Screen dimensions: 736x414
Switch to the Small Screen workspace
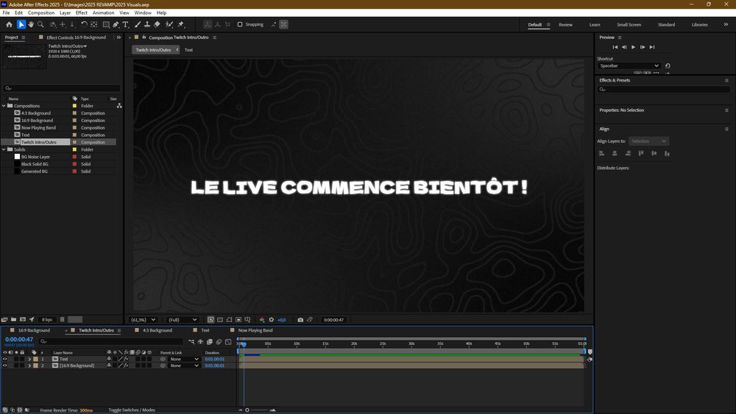(629, 24)
